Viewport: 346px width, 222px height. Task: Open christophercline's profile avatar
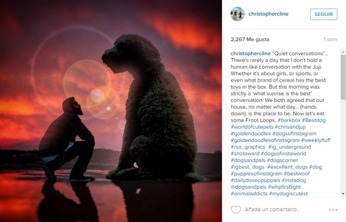coord(237,14)
